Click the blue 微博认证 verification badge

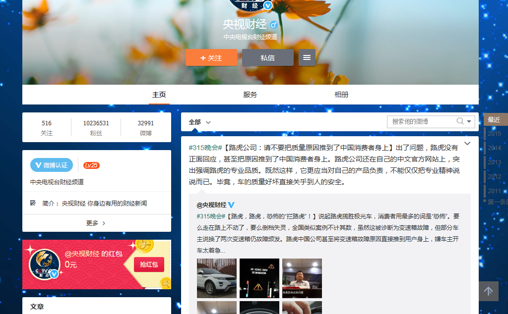point(51,165)
